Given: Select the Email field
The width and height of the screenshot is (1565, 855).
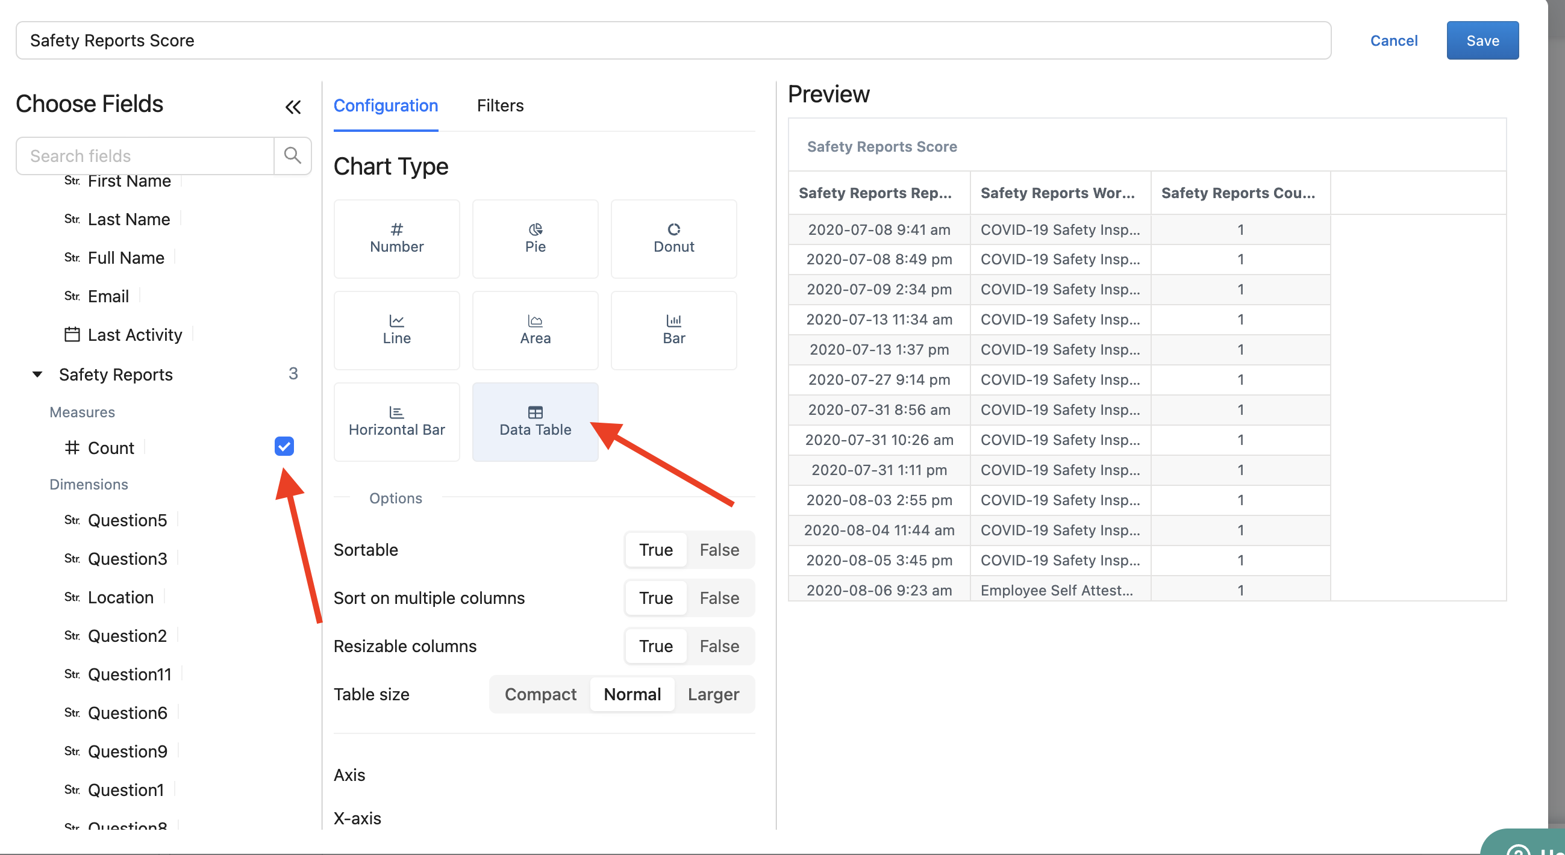Looking at the screenshot, I should pos(108,296).
